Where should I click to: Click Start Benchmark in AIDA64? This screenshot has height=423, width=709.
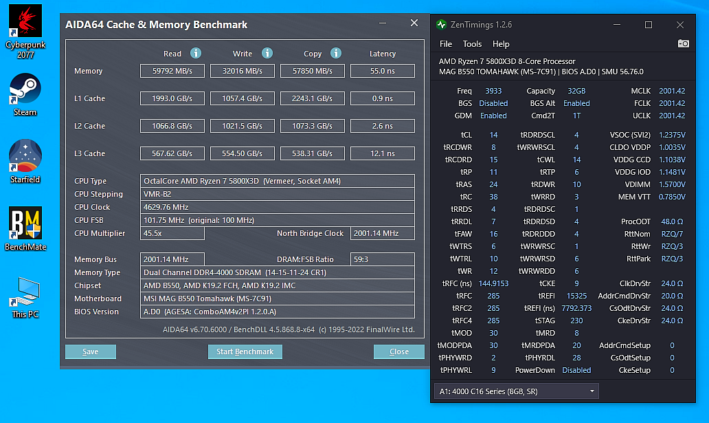tap(245, 351)
